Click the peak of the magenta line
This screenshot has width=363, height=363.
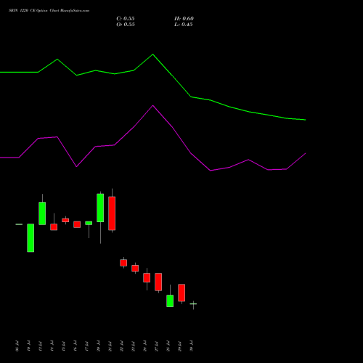[x=152, y=105]
